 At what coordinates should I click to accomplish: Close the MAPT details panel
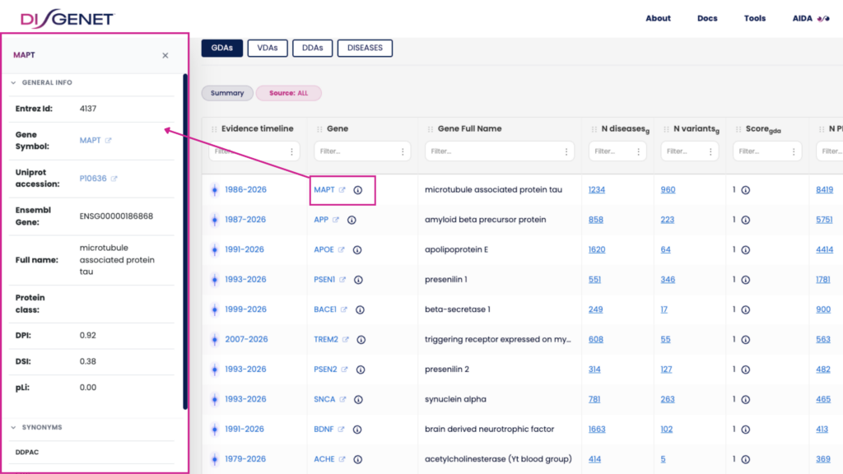[165, 56]
